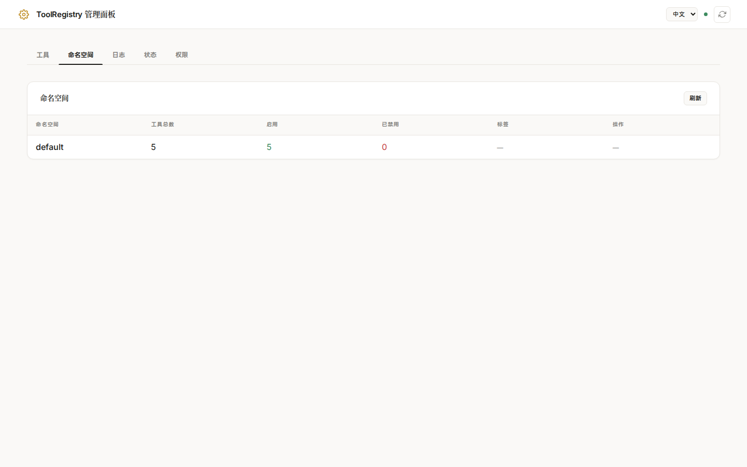Click the red disabled count 0
This screenshot has width=747, height=467.
point(384,147)
